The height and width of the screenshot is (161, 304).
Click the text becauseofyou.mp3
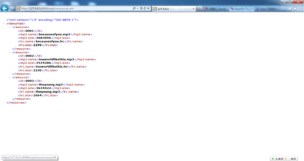coord(55,34)
